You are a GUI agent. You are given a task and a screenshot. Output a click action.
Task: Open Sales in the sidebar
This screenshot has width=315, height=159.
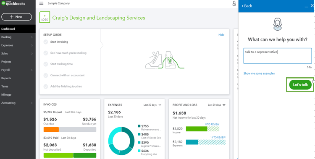(x=18, y=54)
